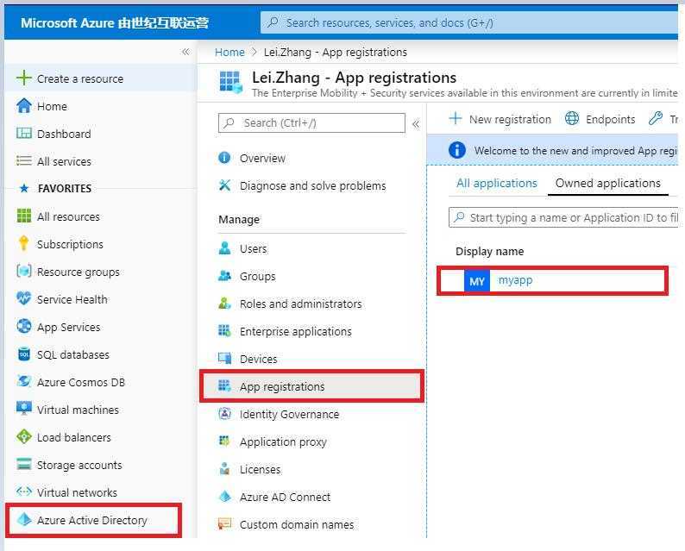Click New registration button
Screen dimensions: 685x551
pos(500,119)
